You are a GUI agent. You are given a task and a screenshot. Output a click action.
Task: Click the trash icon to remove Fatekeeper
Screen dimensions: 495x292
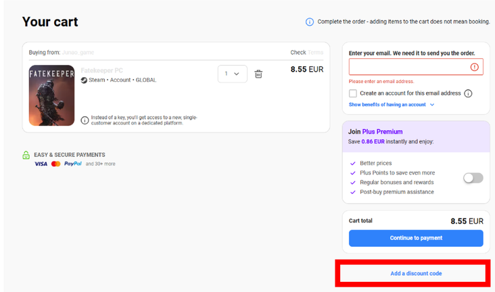coord(258,74)
